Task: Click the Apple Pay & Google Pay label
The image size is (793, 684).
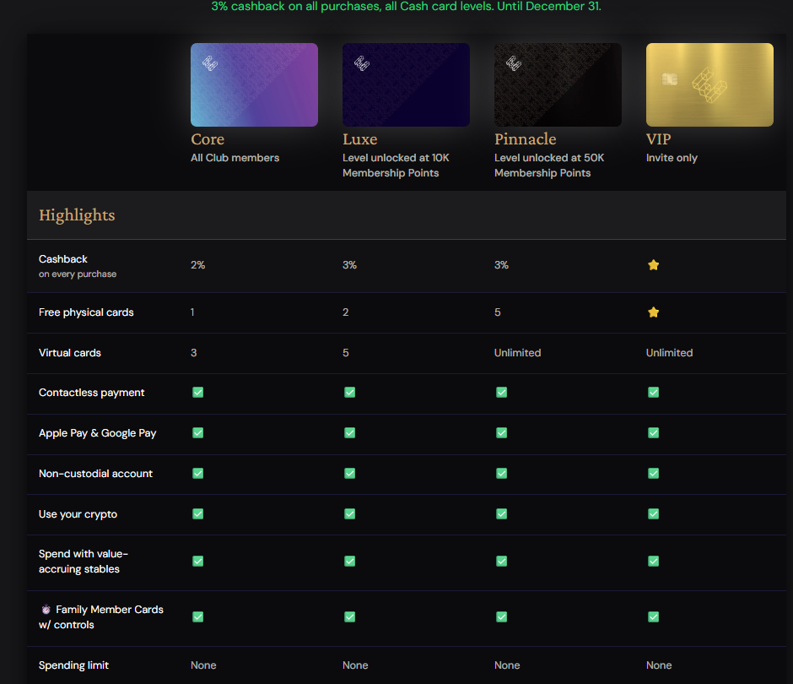Action: (98, 433)
